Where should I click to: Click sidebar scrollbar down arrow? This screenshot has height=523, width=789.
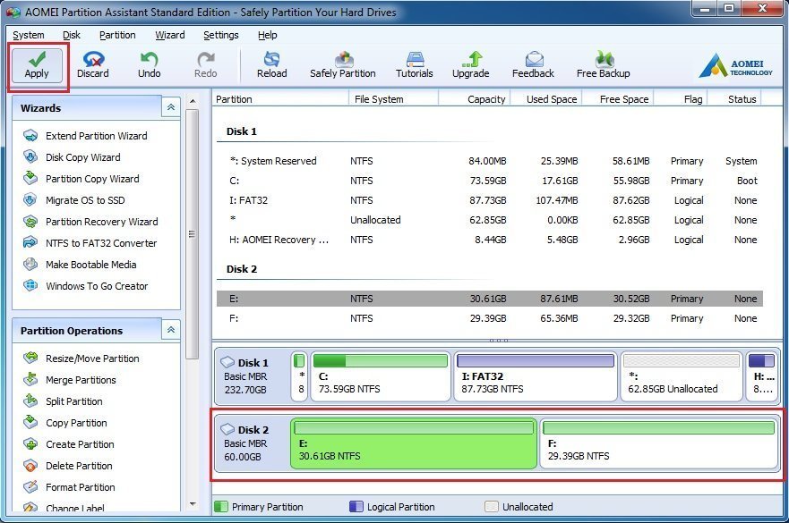[193, 504]
